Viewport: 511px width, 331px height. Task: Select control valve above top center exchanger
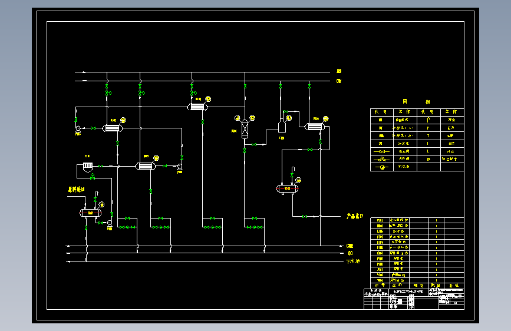[x=193, y=93]
